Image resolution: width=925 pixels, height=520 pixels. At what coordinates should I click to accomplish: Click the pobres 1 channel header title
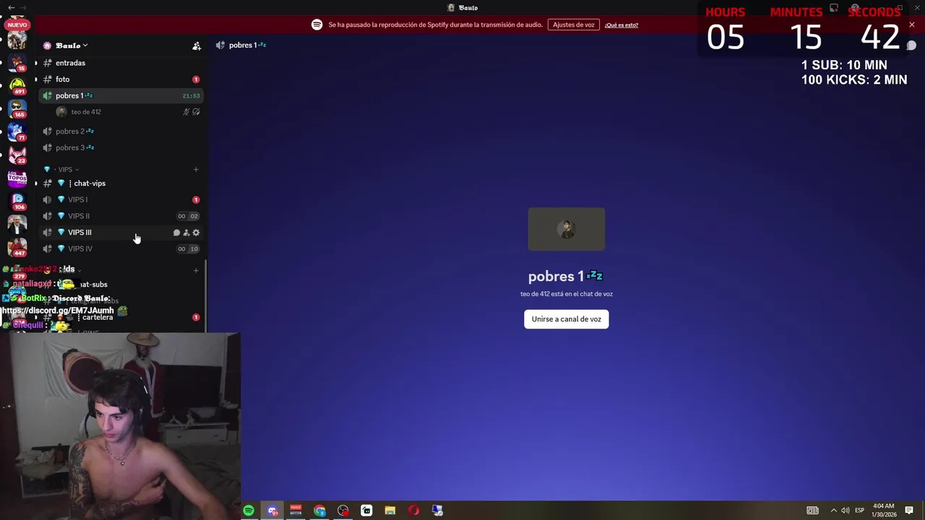pos(247,45)
